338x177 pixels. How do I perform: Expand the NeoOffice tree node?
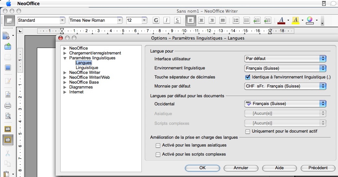tap(65, 48)
